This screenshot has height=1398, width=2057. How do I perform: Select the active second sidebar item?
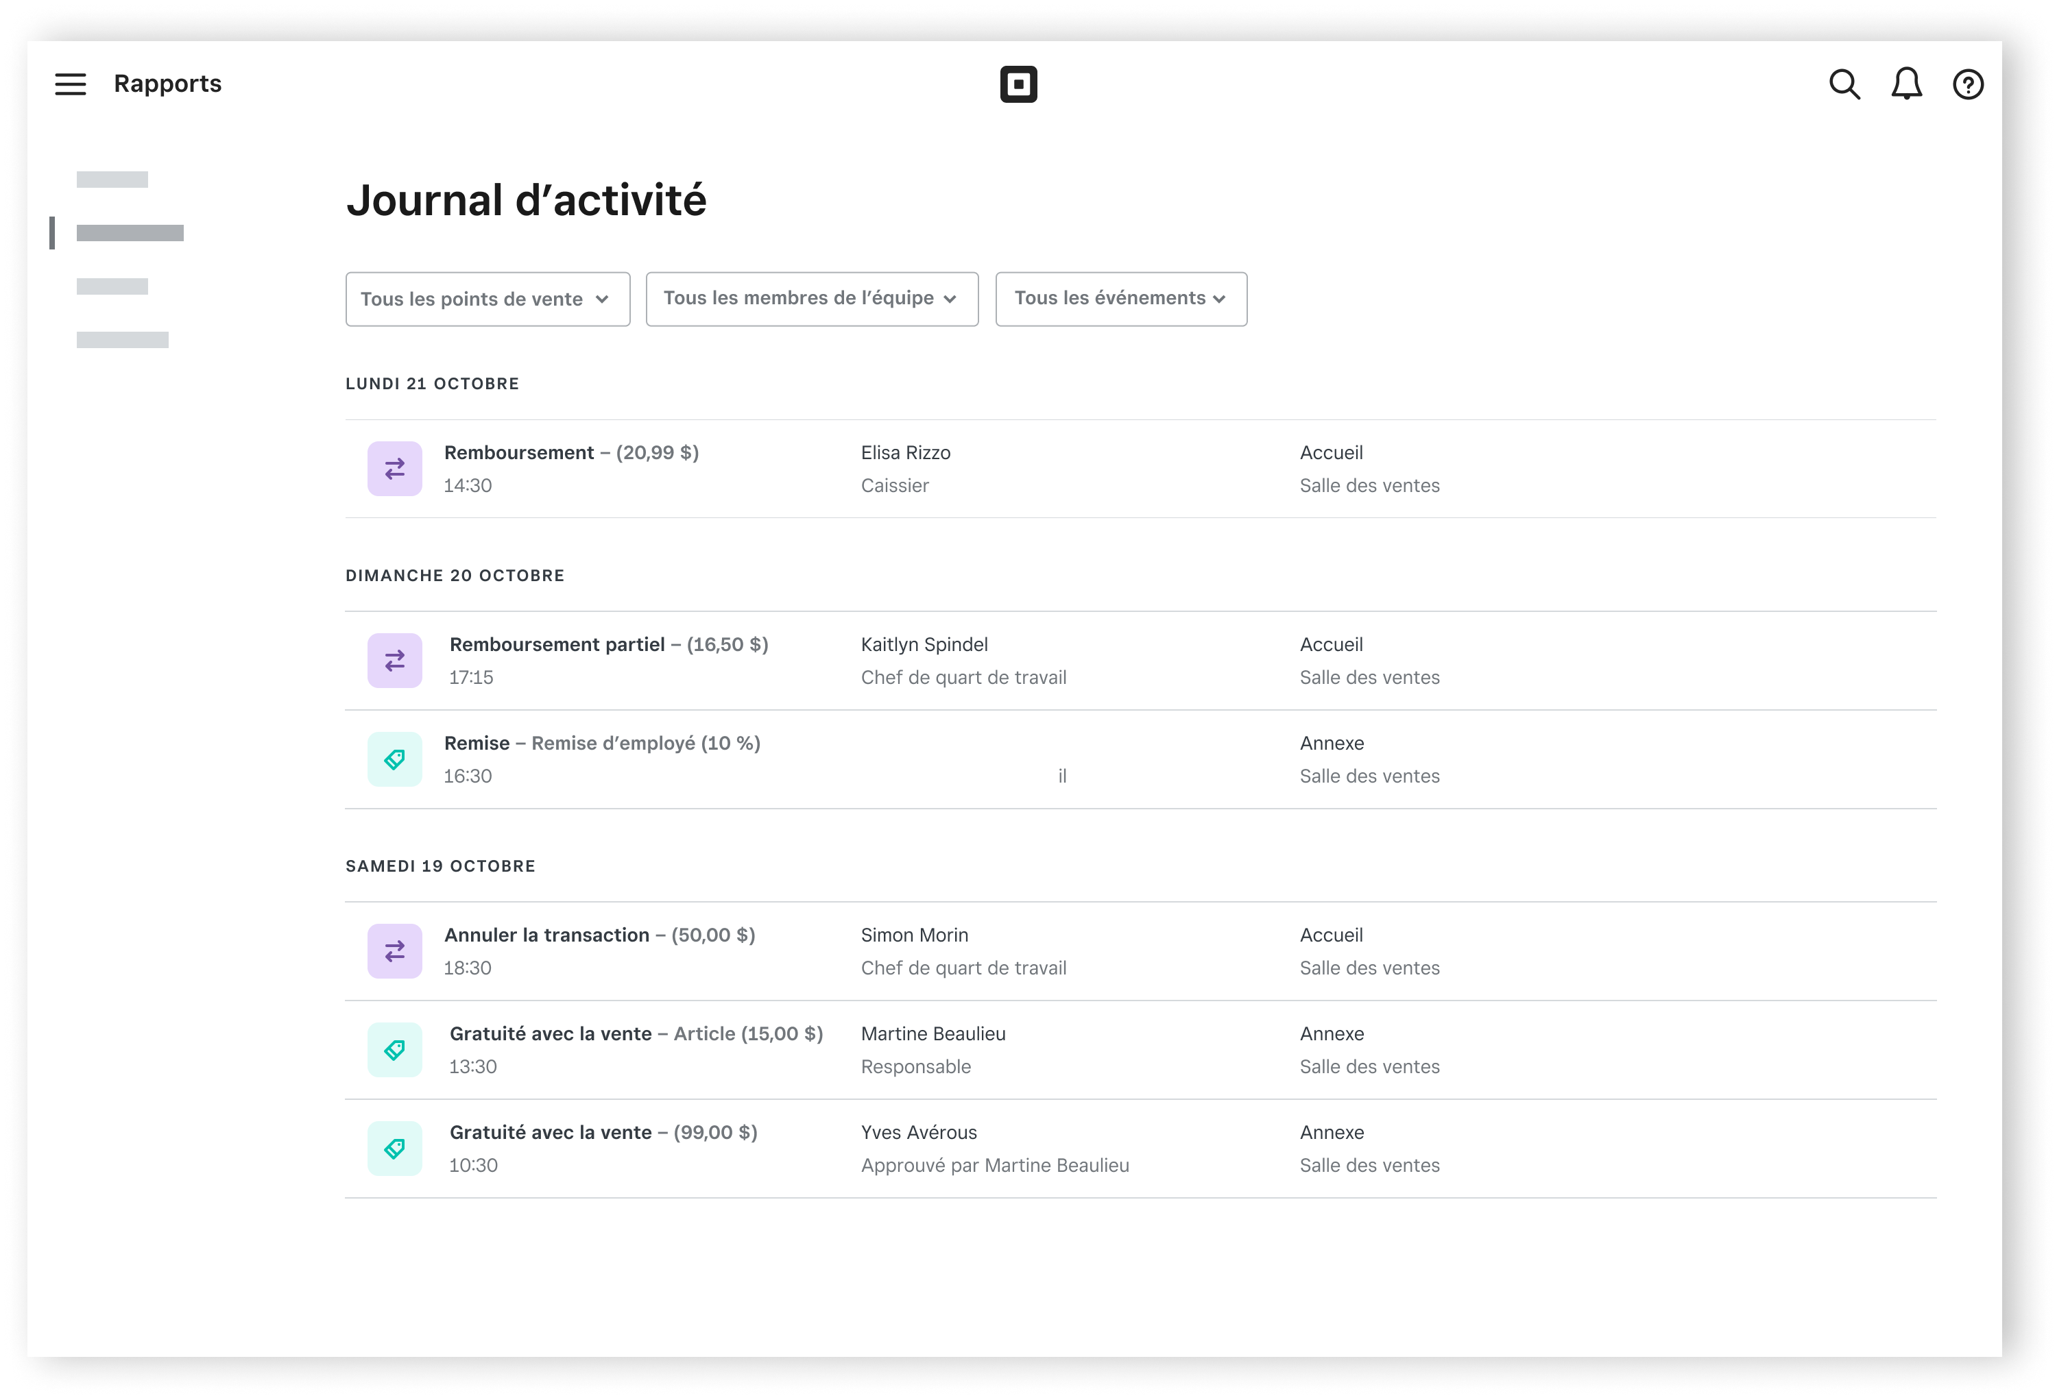point(130,233)
